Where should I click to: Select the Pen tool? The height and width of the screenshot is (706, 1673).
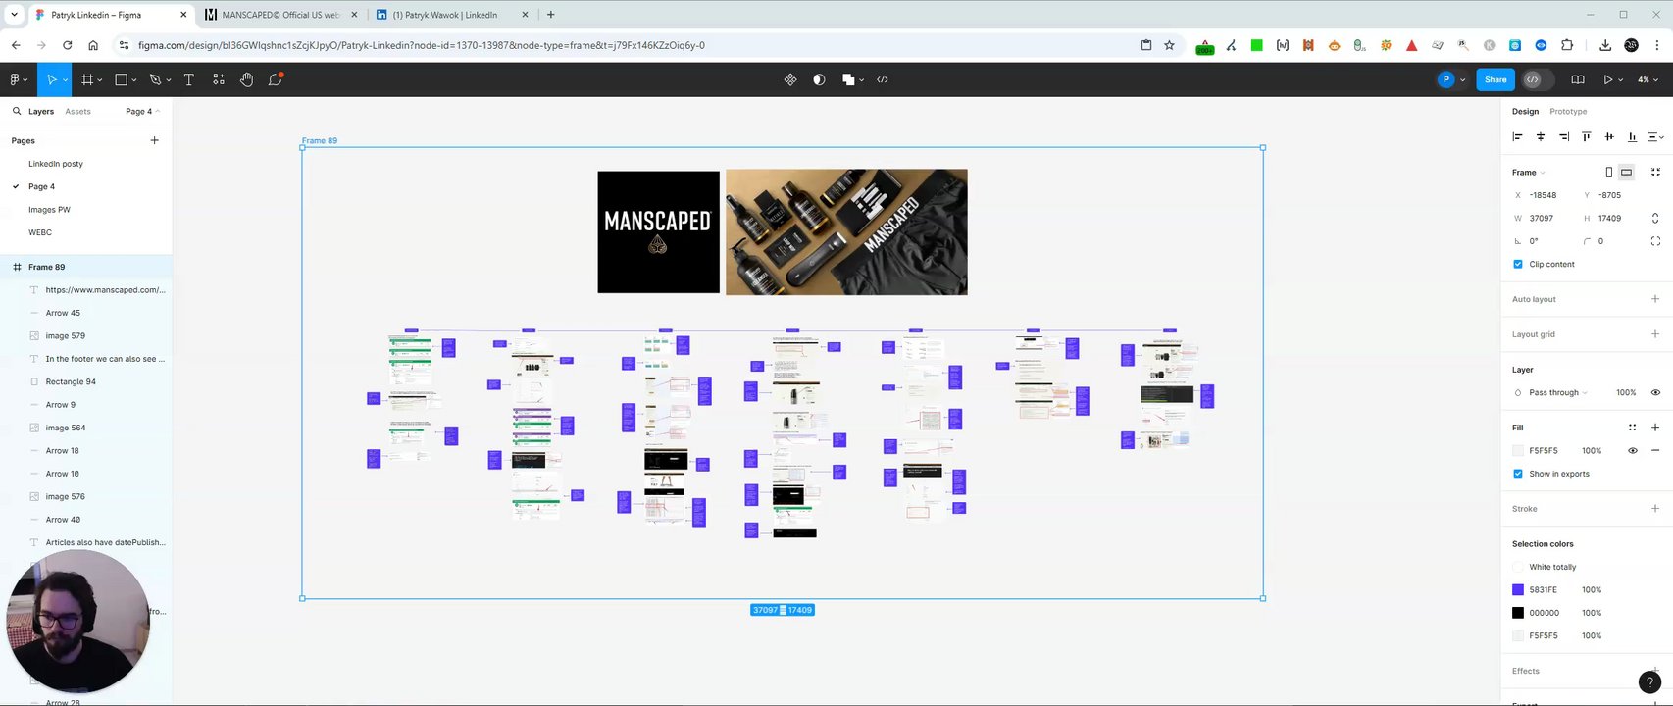155,79
